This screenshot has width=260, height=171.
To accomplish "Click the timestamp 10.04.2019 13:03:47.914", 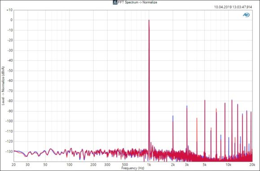I will [233, 7].
